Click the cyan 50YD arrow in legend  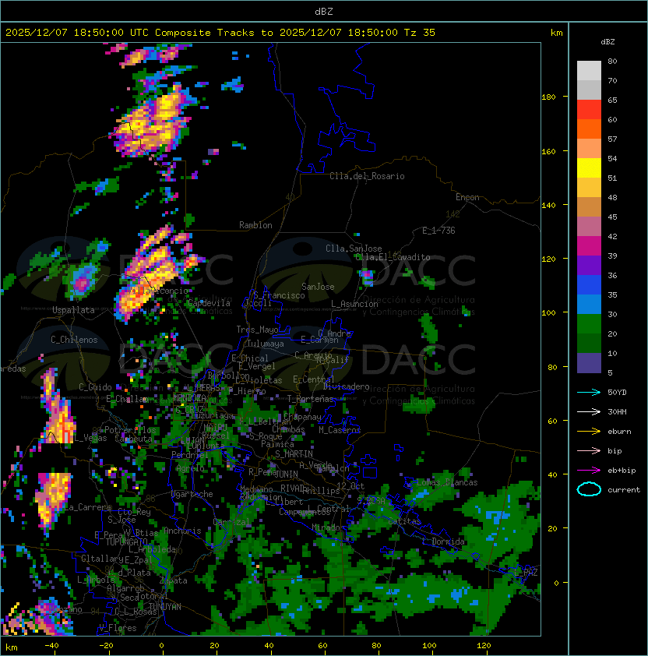(589, 392)
